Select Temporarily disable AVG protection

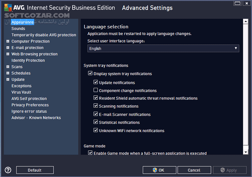tap(44, 35)
